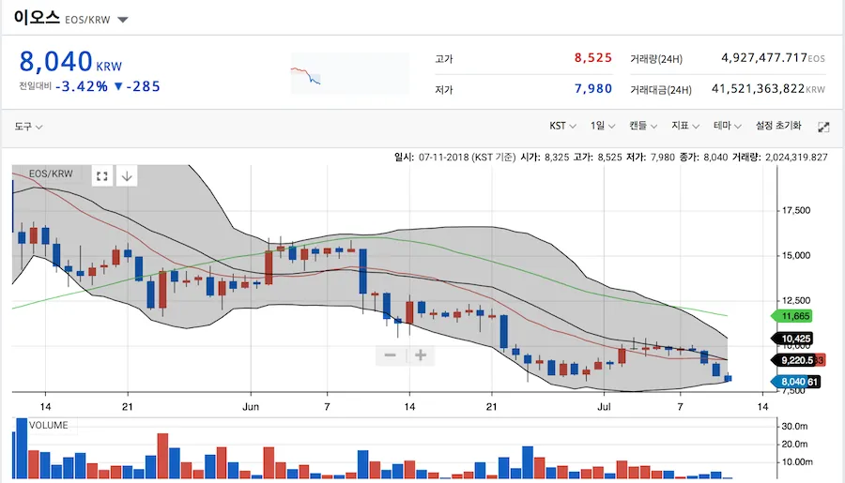The height and width of the screenshot is (483, 845).
Task: Click the 이오스 coin name heading
Action: click(37, 17)
